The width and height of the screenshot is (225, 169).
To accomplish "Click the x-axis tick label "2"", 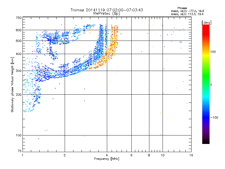I will point(65,155).
